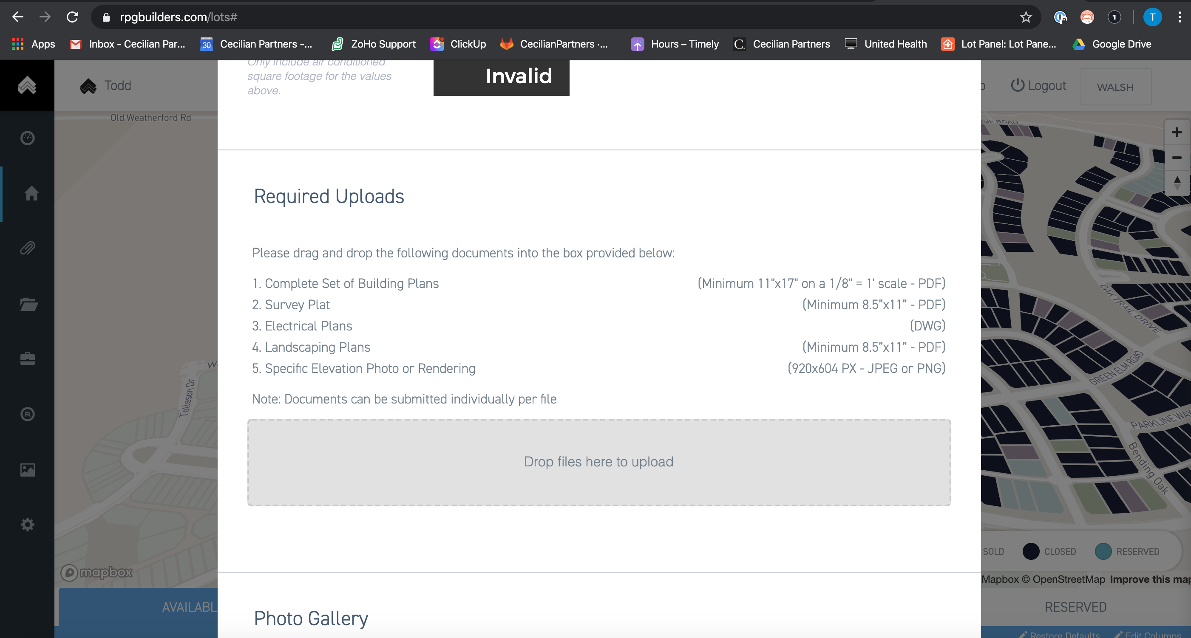Zoom in on the map

[1177, 133]
